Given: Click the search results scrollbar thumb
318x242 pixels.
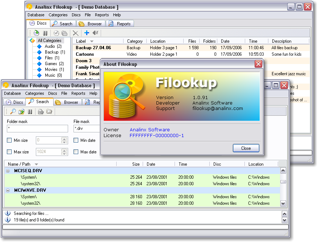Looking at the screenshot, I should tap(283, 182).
